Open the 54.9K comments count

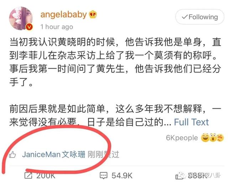coord(122,176)
